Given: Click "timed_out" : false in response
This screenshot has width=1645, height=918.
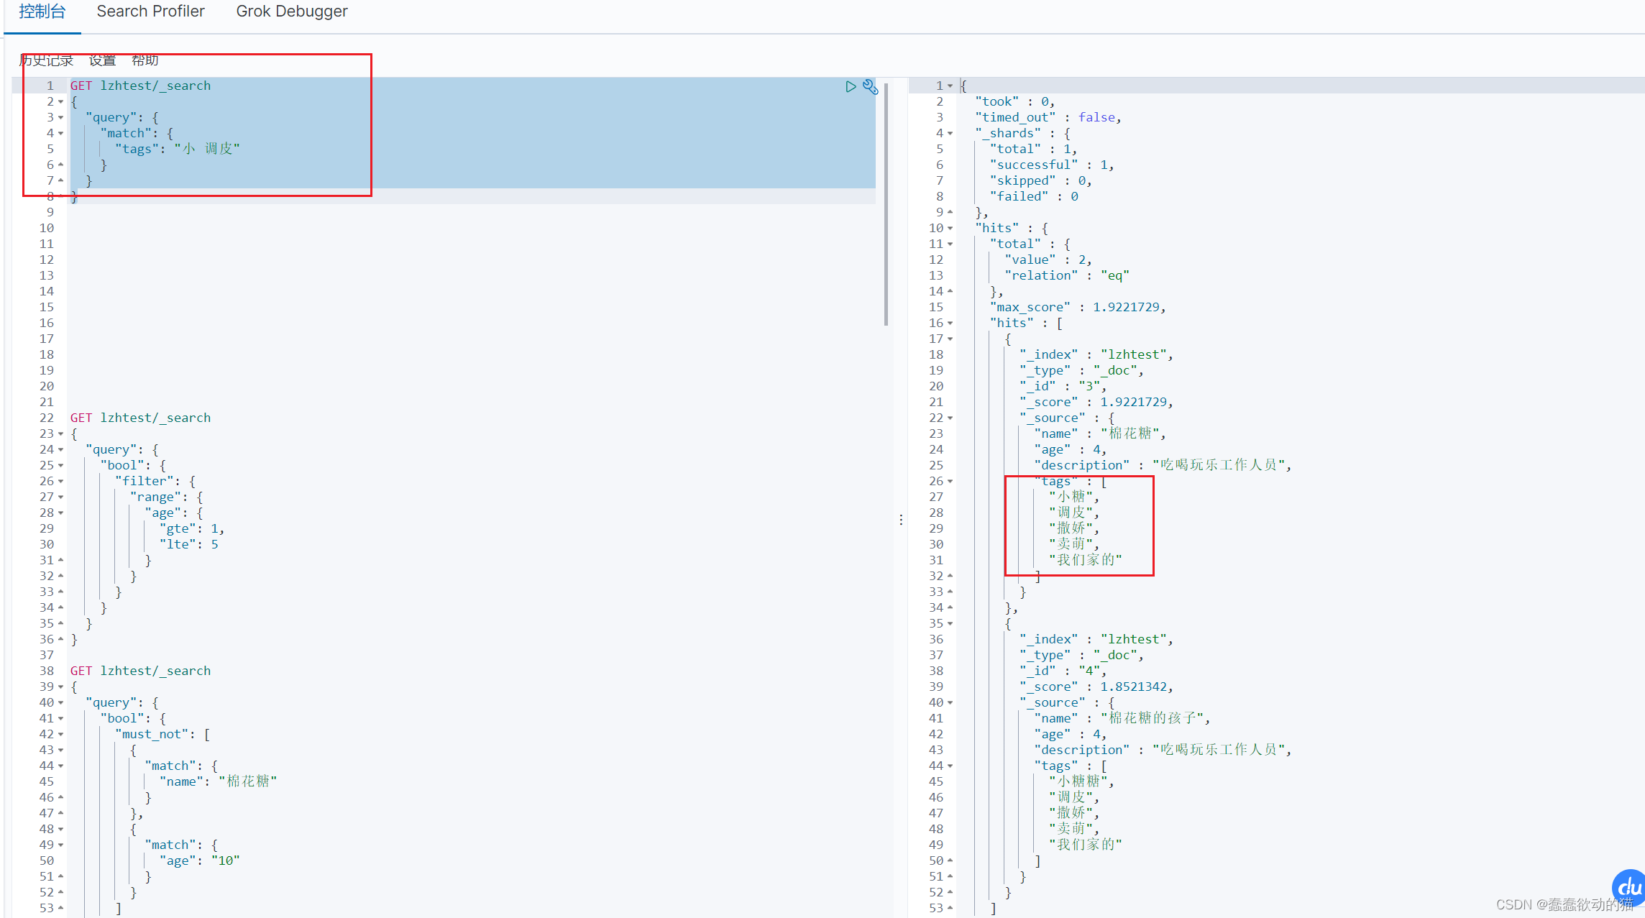Looking at the screenshot, I should point(1048,117).
